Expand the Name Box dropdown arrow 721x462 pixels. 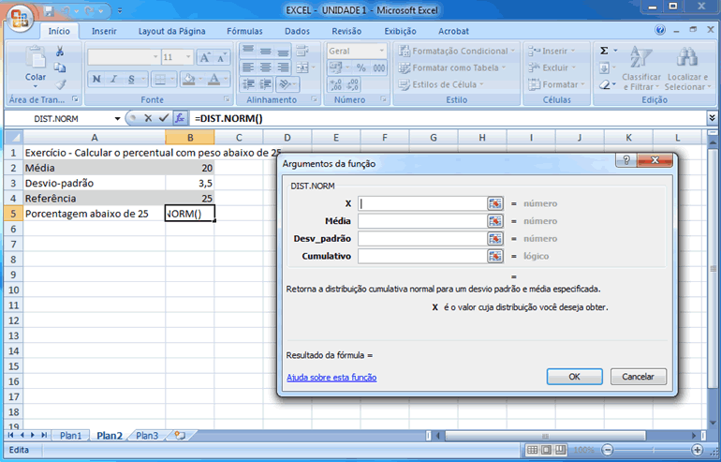tap(117, 119)
